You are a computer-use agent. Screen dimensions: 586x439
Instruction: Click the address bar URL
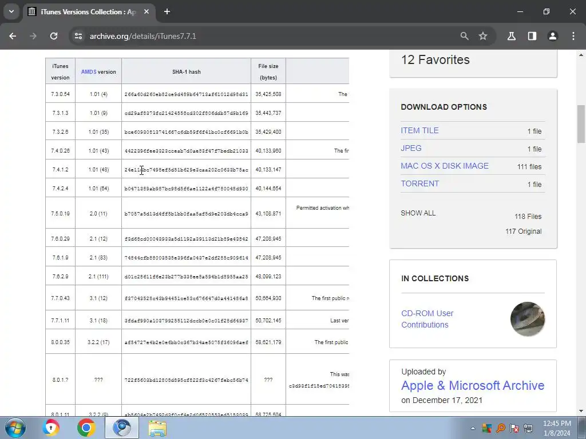142,36
